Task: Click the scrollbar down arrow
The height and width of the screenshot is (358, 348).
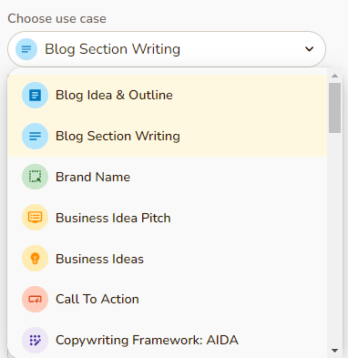Action: tap(334, 351)
